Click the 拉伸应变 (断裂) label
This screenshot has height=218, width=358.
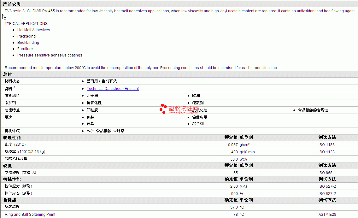click(x=18, y=193)
